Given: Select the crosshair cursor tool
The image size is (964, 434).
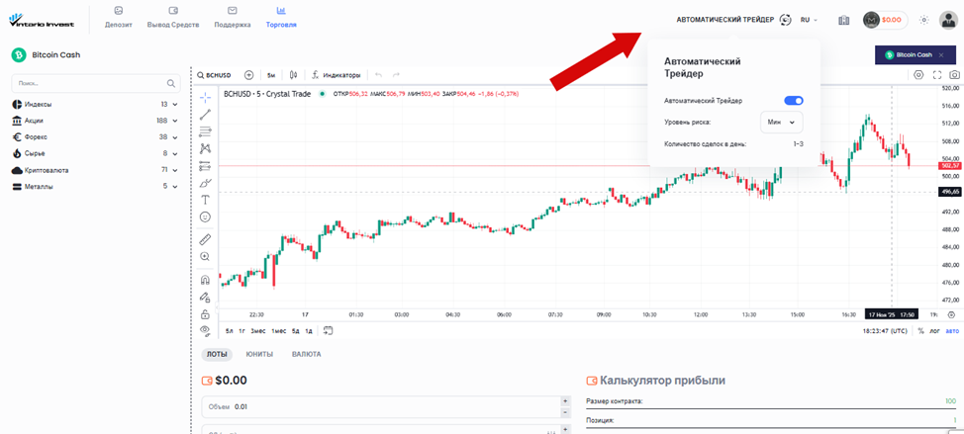Looking at the screenshot, I should [x=205, y=97].
